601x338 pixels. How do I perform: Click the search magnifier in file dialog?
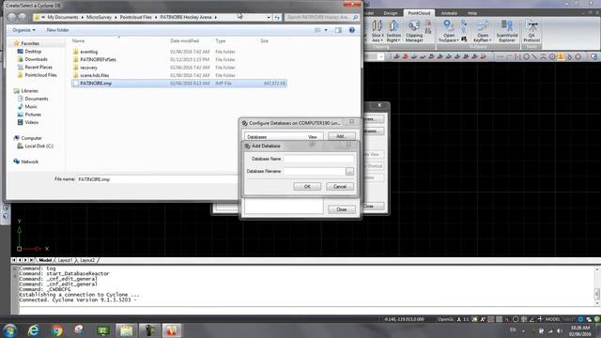(355, 17)
